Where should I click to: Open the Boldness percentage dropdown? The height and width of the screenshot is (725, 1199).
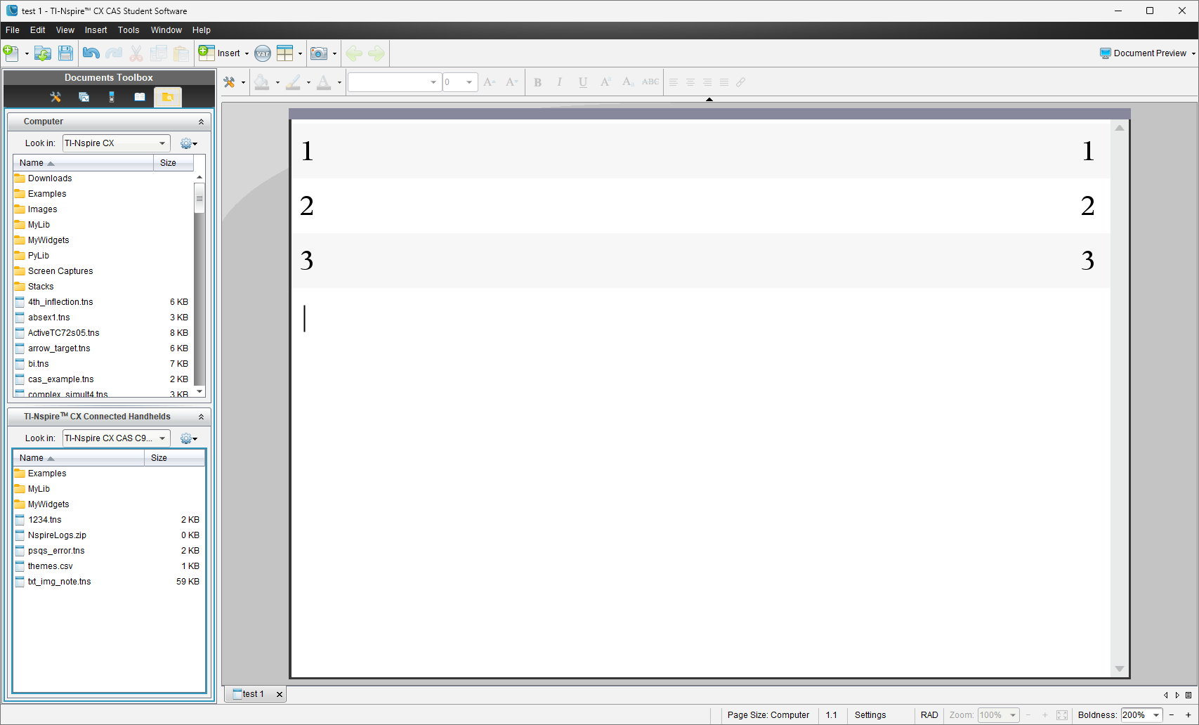pyautogui.click(x=1155, y=715)
